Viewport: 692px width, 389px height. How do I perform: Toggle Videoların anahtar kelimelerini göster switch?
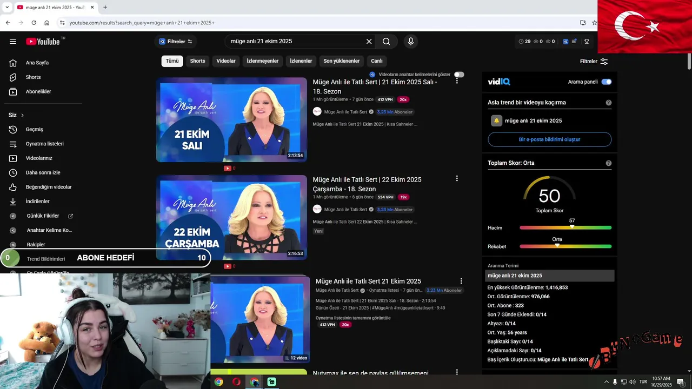pyautogui.click(x=459, y=75)
